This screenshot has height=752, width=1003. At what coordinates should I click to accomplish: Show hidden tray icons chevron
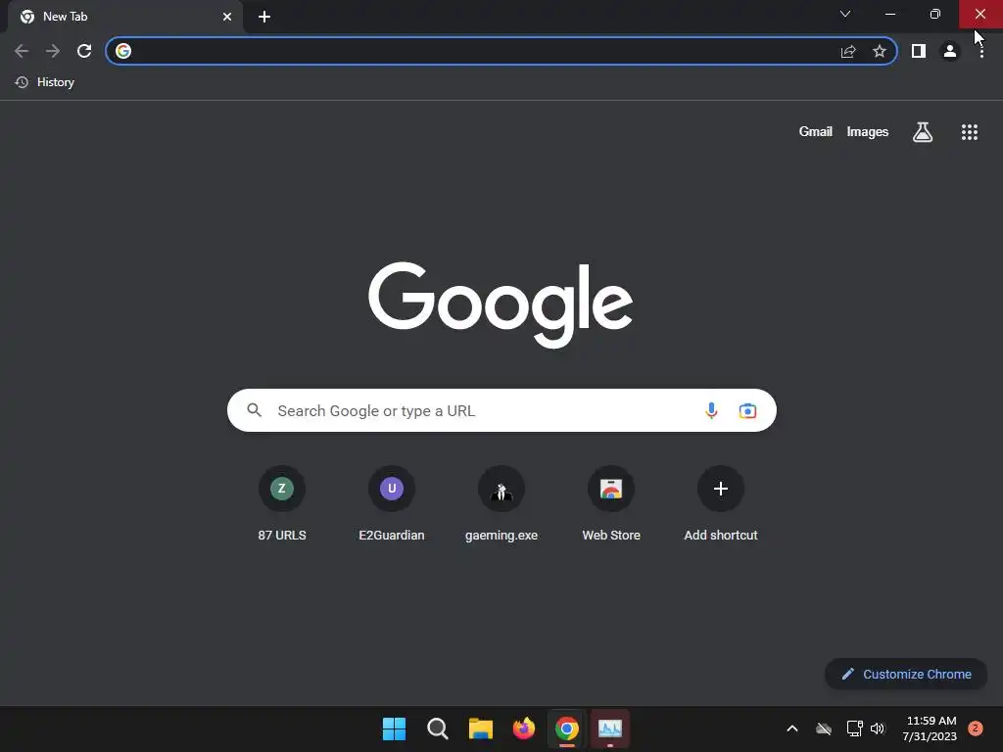(791, 728)
